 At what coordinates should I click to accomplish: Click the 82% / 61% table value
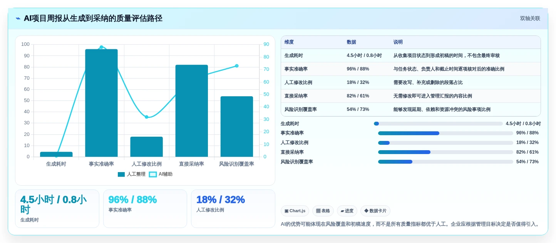pos(358,96)
